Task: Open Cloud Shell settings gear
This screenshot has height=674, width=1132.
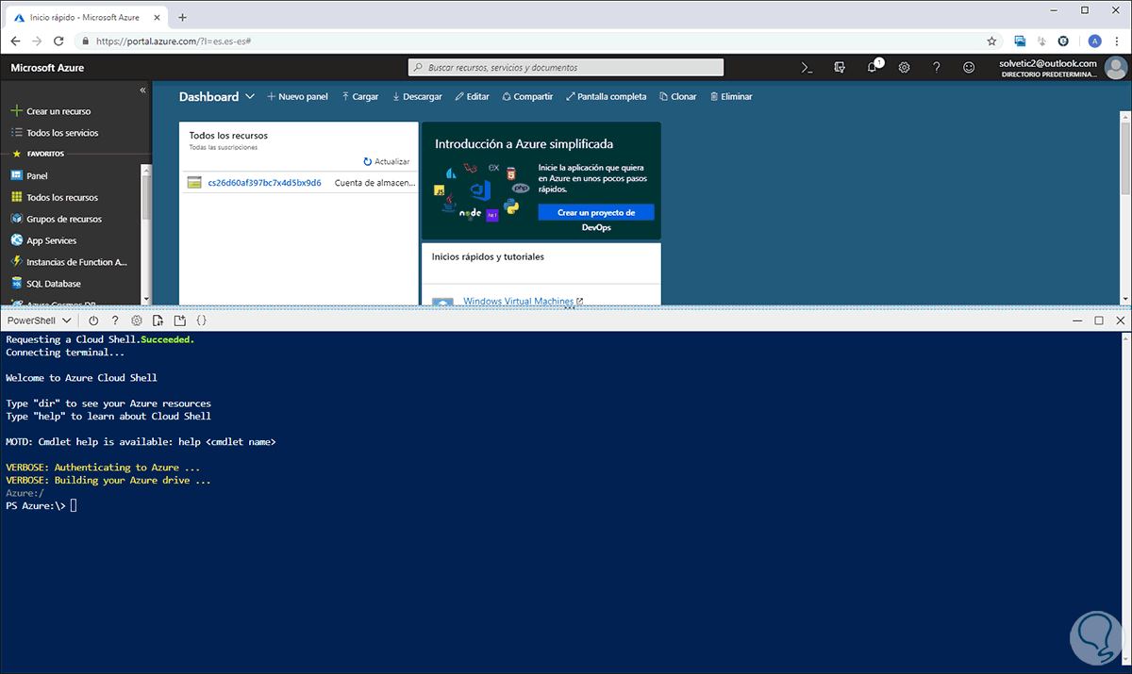Action: [137, 321]
